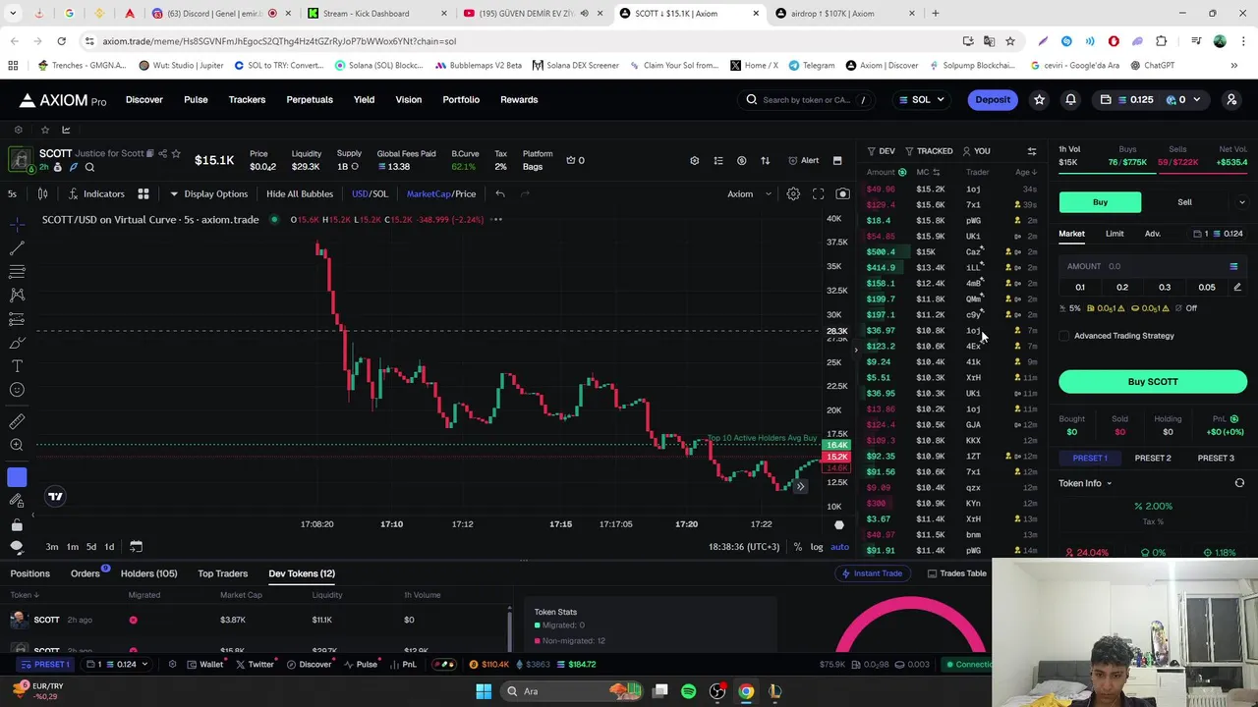Enable Advanced Trading Strategy checkbox
This screenshot has height=707, width=1258.
[1064, 336]
